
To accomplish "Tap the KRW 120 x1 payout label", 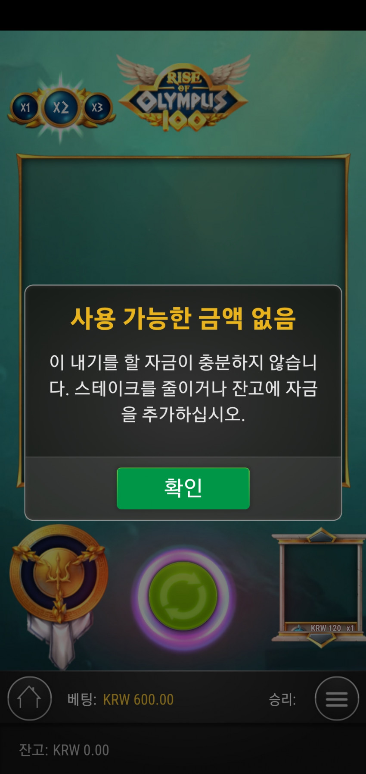I will (332, 628).
